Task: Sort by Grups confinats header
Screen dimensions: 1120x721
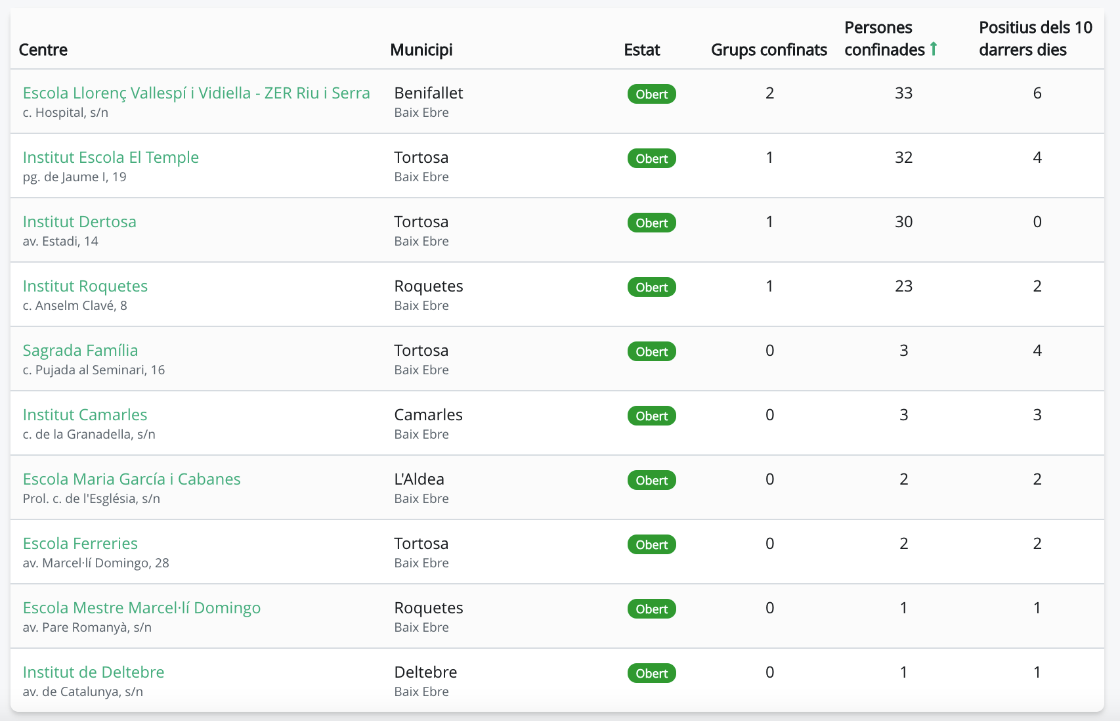Action: 768,50
